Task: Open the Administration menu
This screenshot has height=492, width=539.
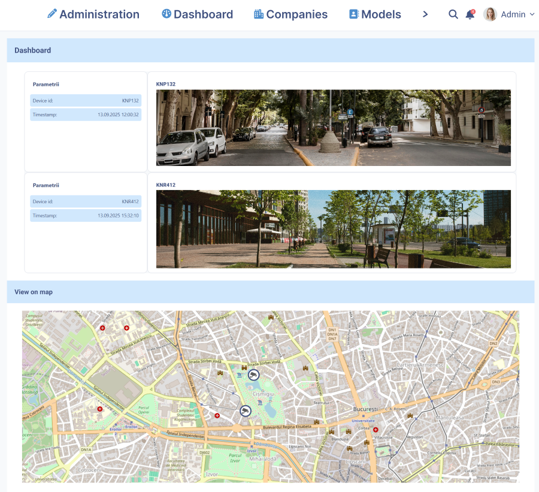Action: pyautogui.click(x=99, y=14)
